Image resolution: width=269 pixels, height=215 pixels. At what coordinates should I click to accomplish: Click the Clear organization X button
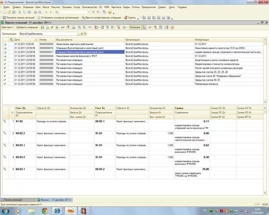82,34
